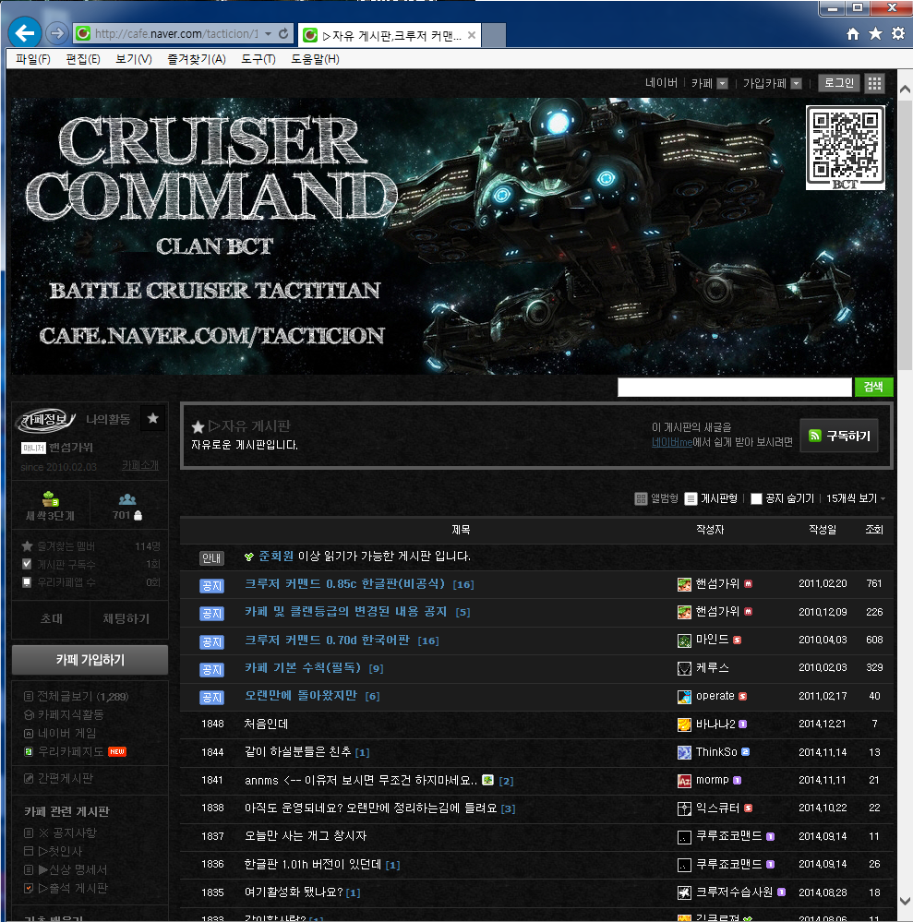
Task: Open post 처음인데 number 1848
Action: tap(267, 724)
